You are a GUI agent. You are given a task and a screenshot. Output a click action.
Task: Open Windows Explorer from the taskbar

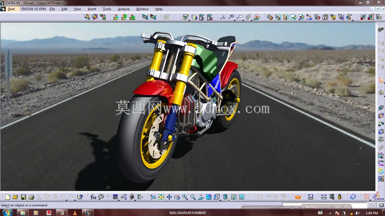(23, 213)
